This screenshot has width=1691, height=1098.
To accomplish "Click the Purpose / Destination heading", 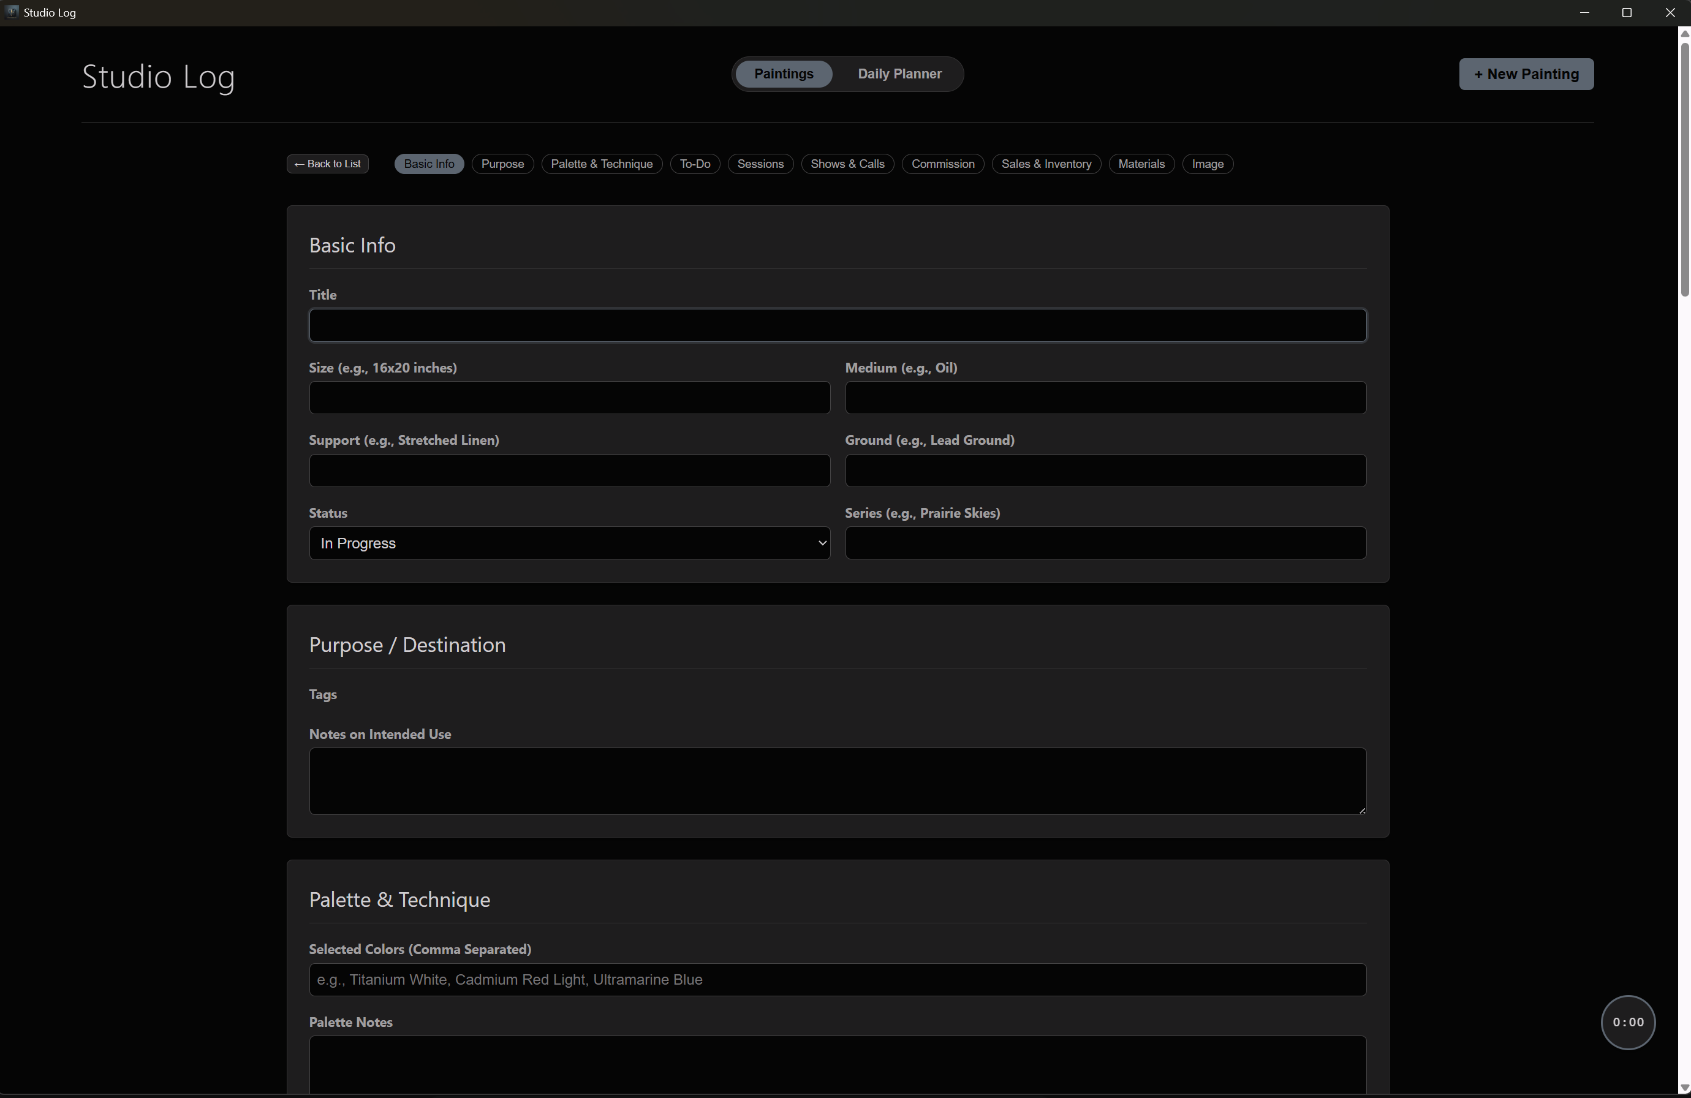I will tap(407, 645).
